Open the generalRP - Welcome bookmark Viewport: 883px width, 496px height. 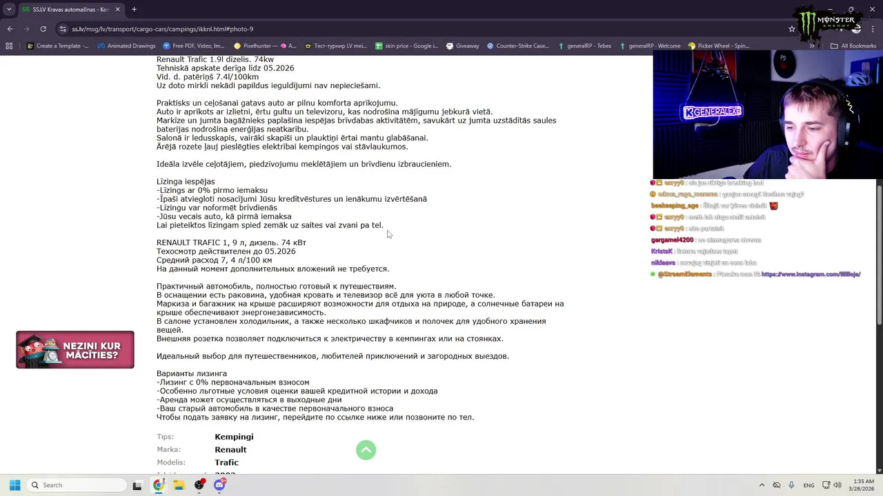pos(650,46)
